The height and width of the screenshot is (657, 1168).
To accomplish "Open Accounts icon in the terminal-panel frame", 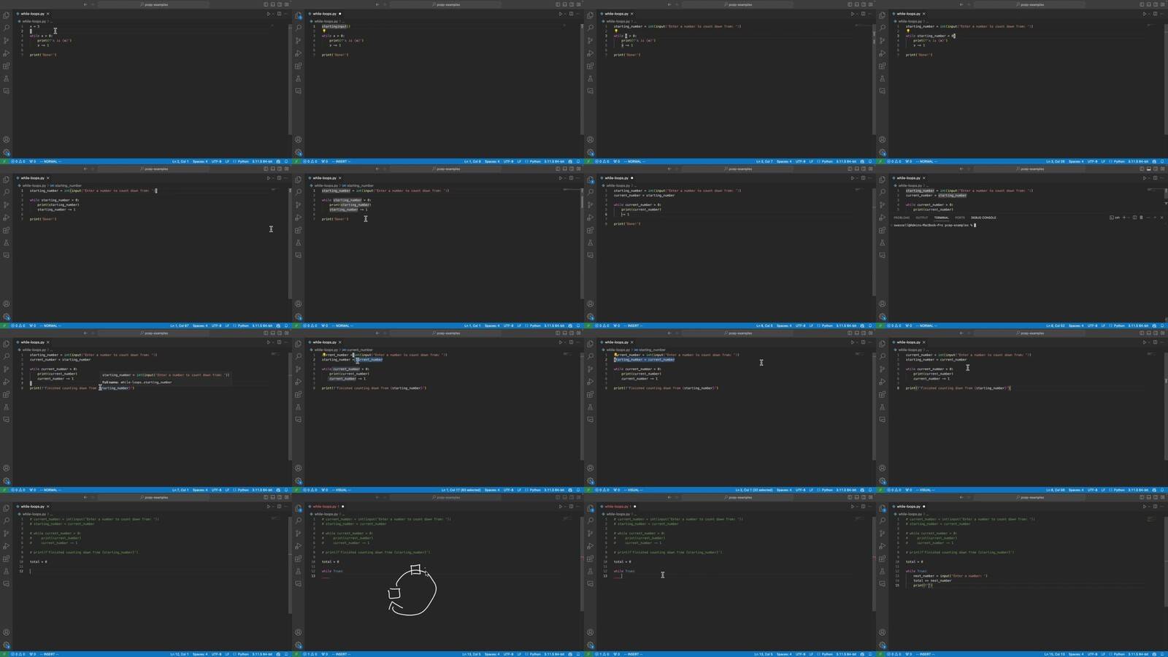I will click(x=882, y=304).
